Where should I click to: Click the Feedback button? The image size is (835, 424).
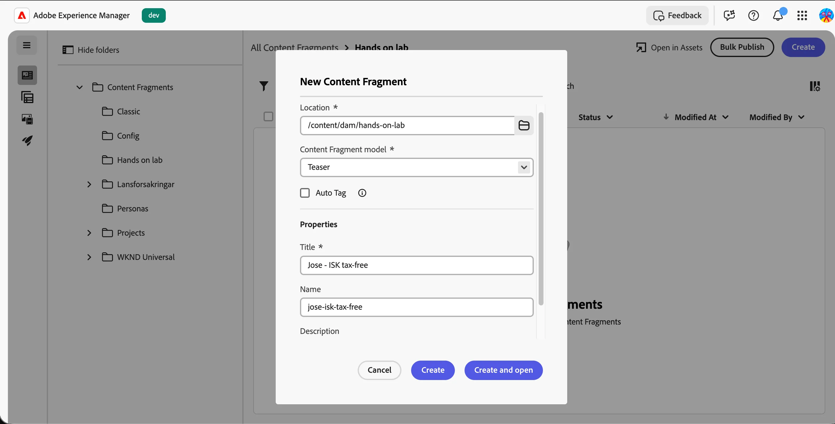coord(677,15)
